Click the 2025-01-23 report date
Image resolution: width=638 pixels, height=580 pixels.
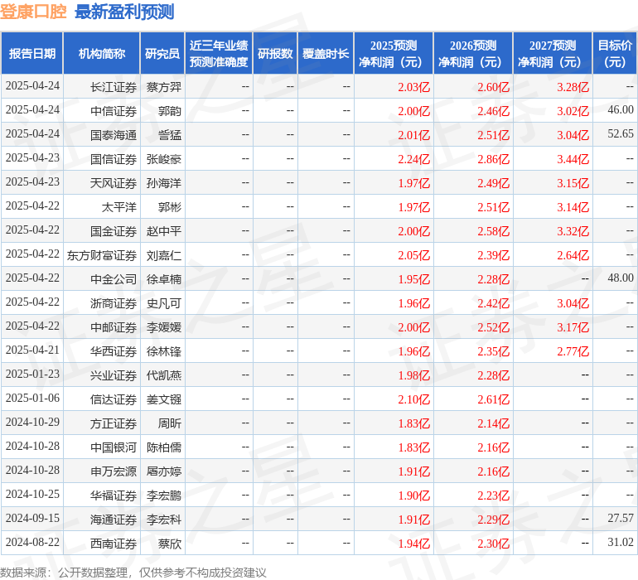[x=32, y=374]
